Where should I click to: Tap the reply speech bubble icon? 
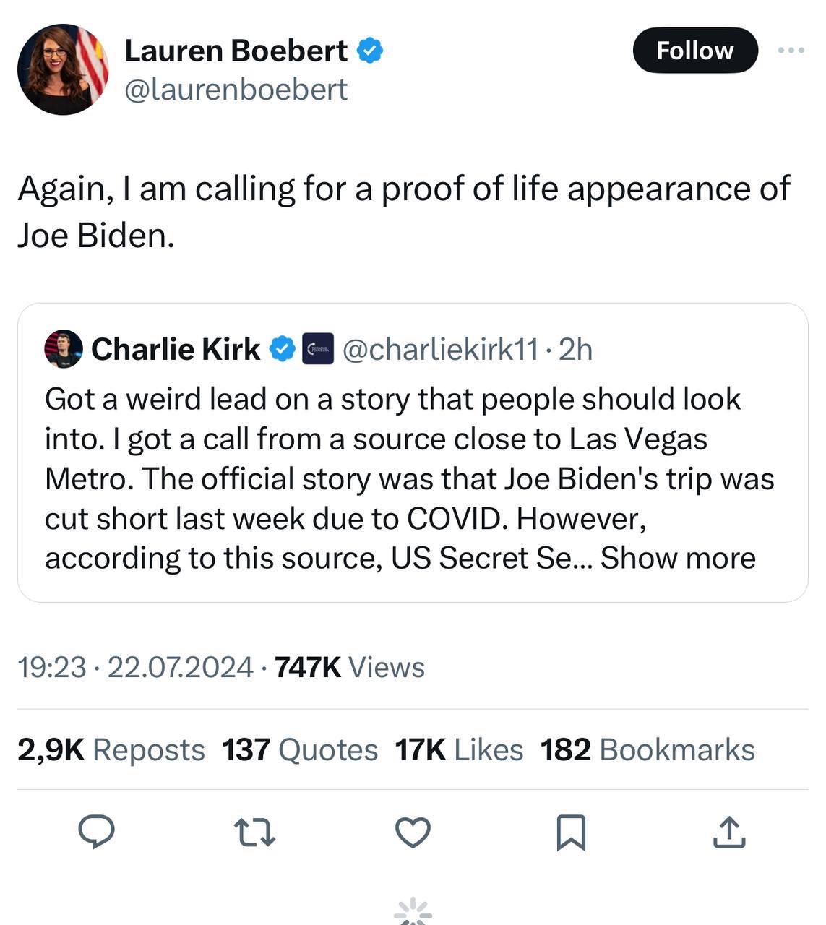(96, 831)
